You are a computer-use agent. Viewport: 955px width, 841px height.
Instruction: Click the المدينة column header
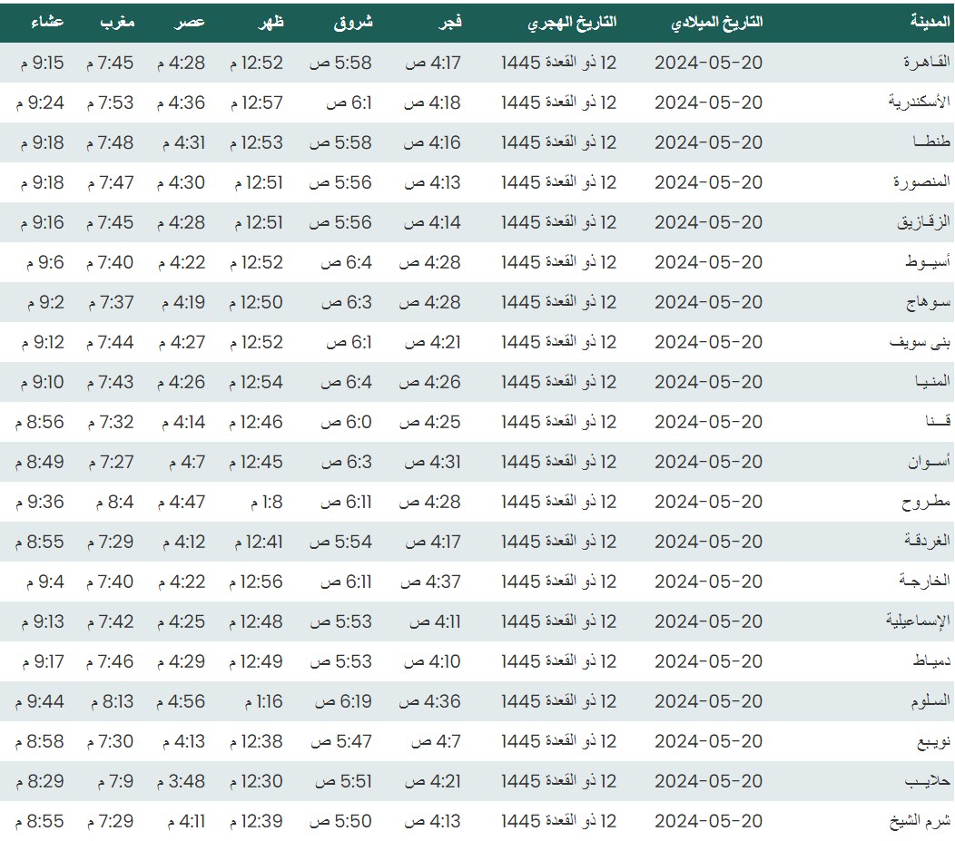(x=930, y=23)
